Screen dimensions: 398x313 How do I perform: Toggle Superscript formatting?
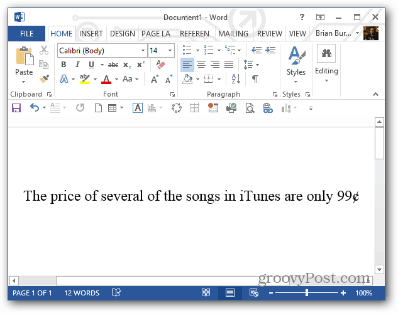141,65
